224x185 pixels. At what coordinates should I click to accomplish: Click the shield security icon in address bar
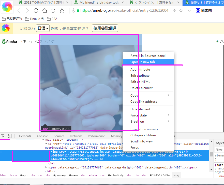click(73, 10)
